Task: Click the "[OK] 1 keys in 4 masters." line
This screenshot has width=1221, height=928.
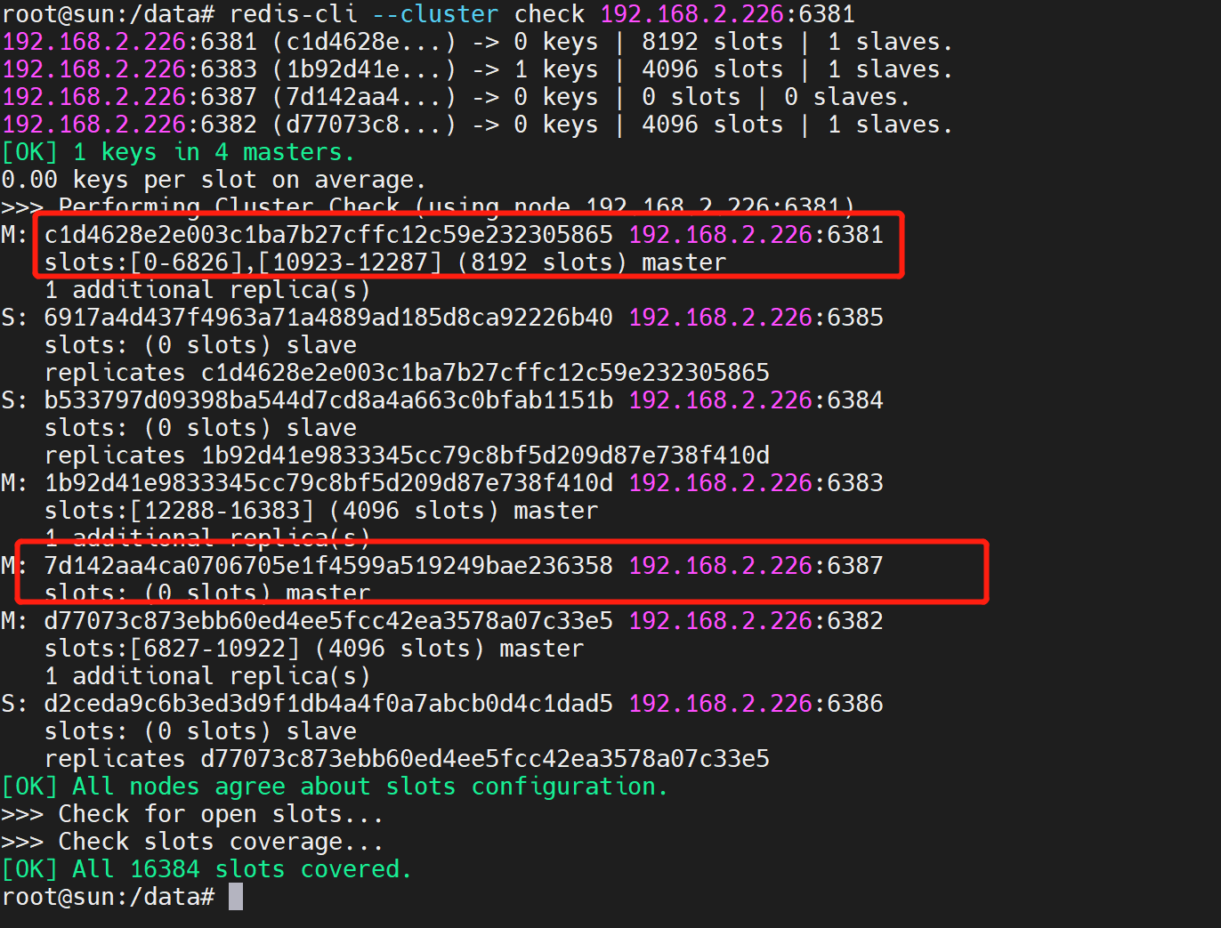Action: pos(178,152)
